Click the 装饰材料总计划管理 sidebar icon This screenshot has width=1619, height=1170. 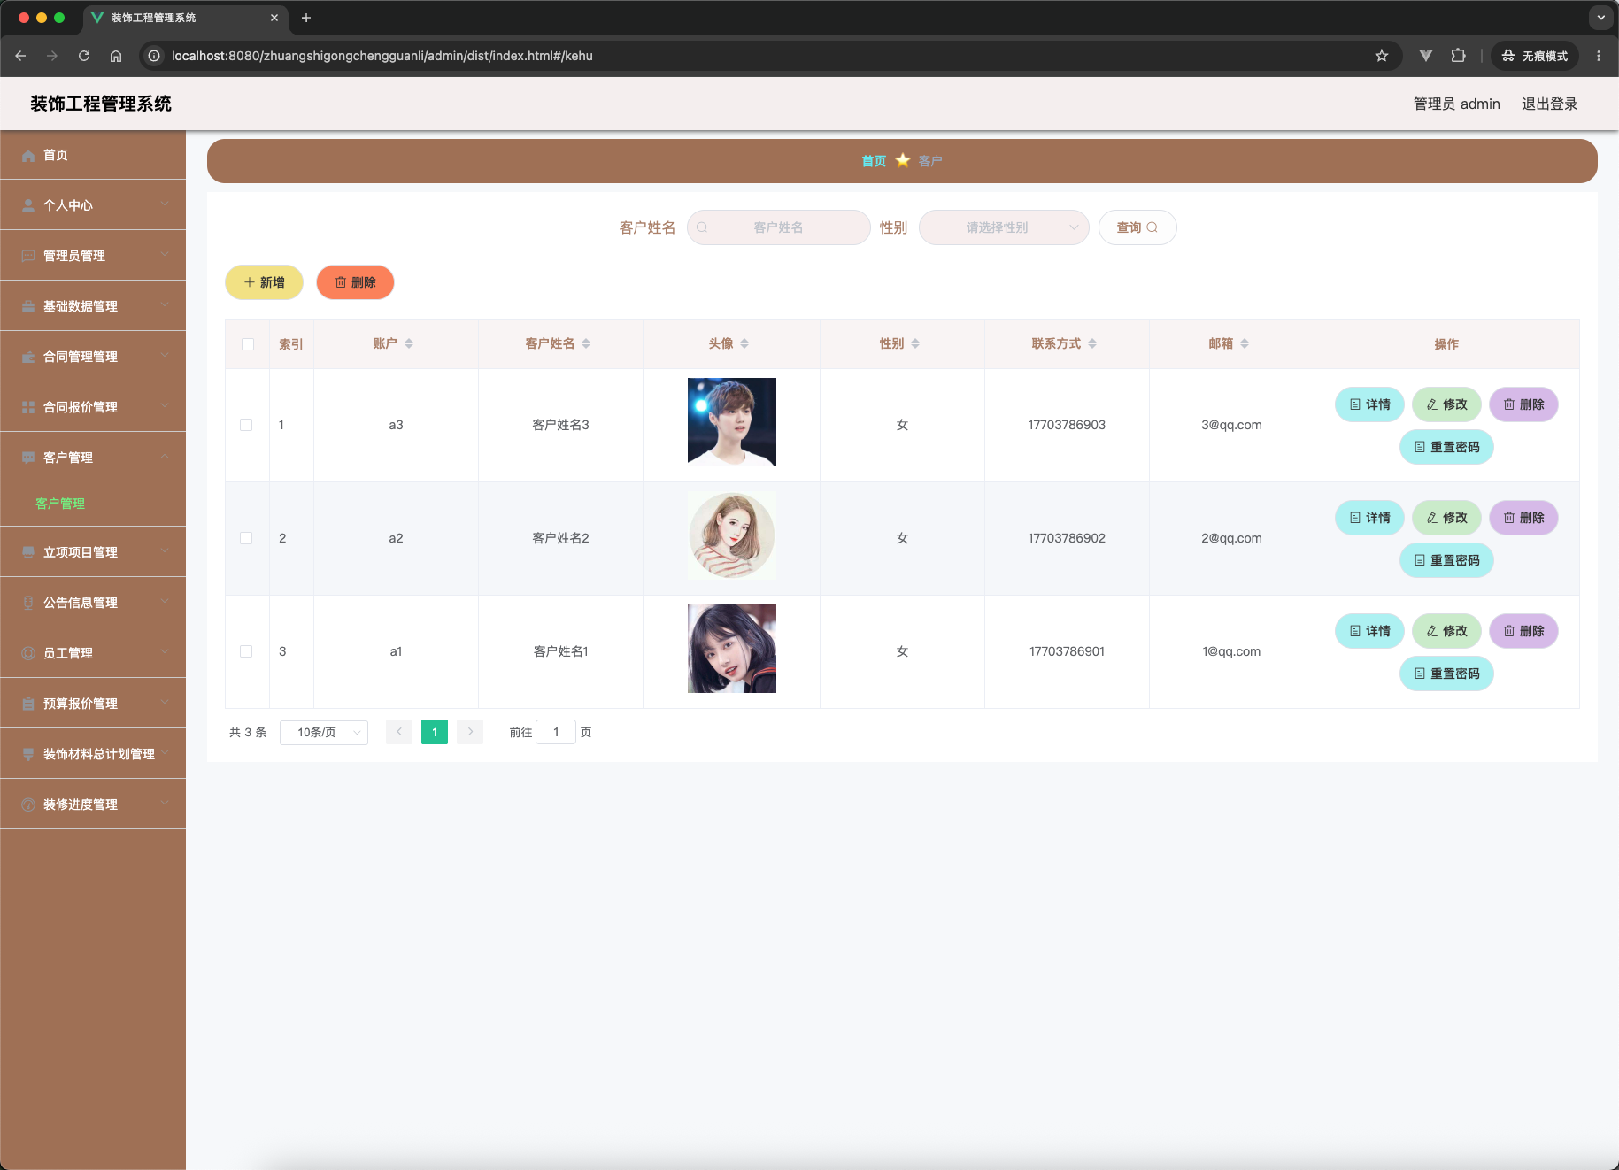pos(28,754)
